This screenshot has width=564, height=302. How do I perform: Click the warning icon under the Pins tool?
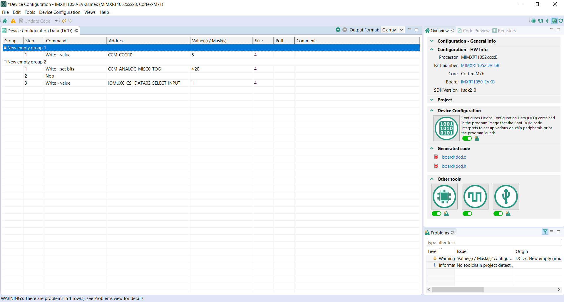coord(446,214)
